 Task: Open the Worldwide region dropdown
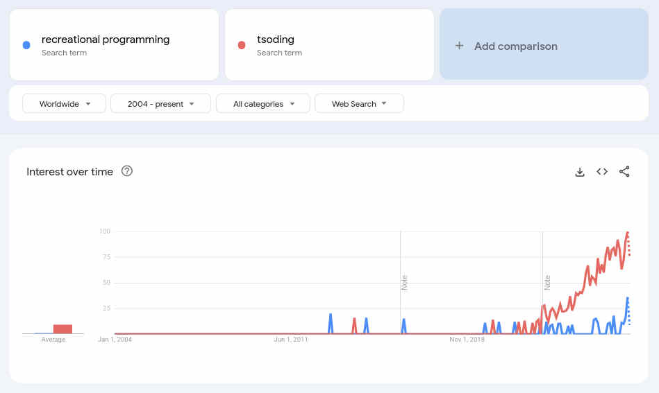pos(65,104)
